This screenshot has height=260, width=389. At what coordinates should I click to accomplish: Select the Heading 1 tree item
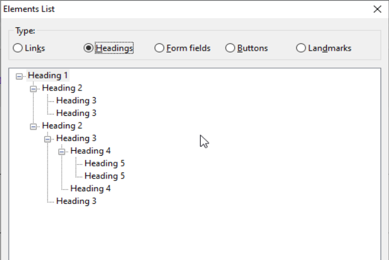48,75
